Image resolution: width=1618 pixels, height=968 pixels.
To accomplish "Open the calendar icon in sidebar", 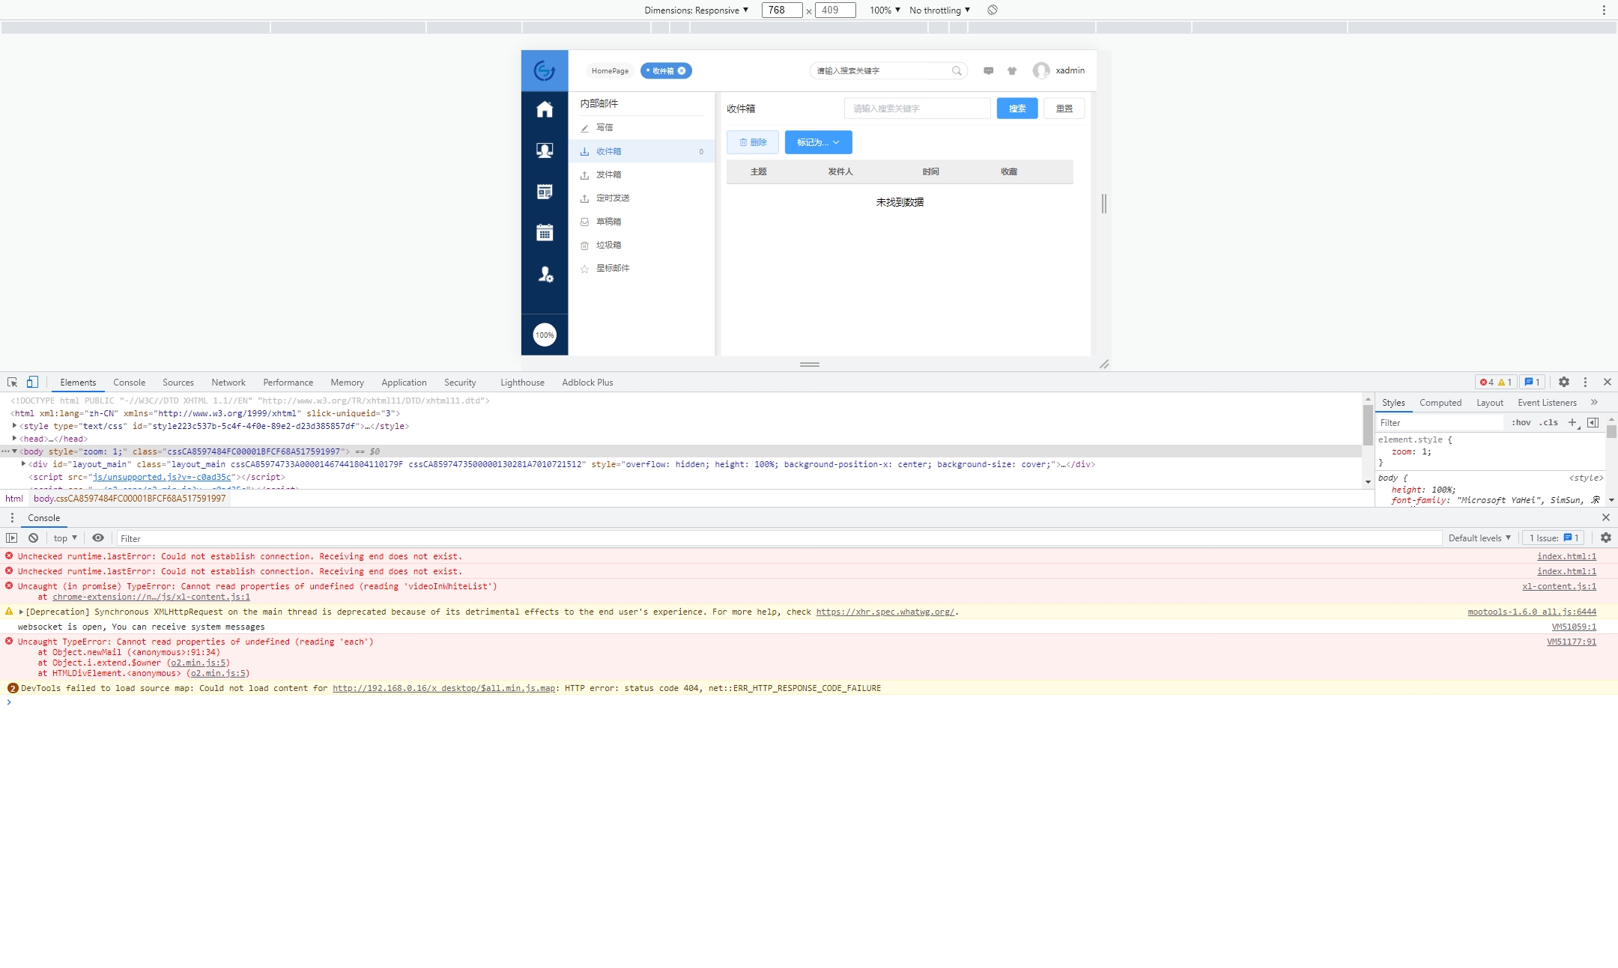I will [545, 233].
